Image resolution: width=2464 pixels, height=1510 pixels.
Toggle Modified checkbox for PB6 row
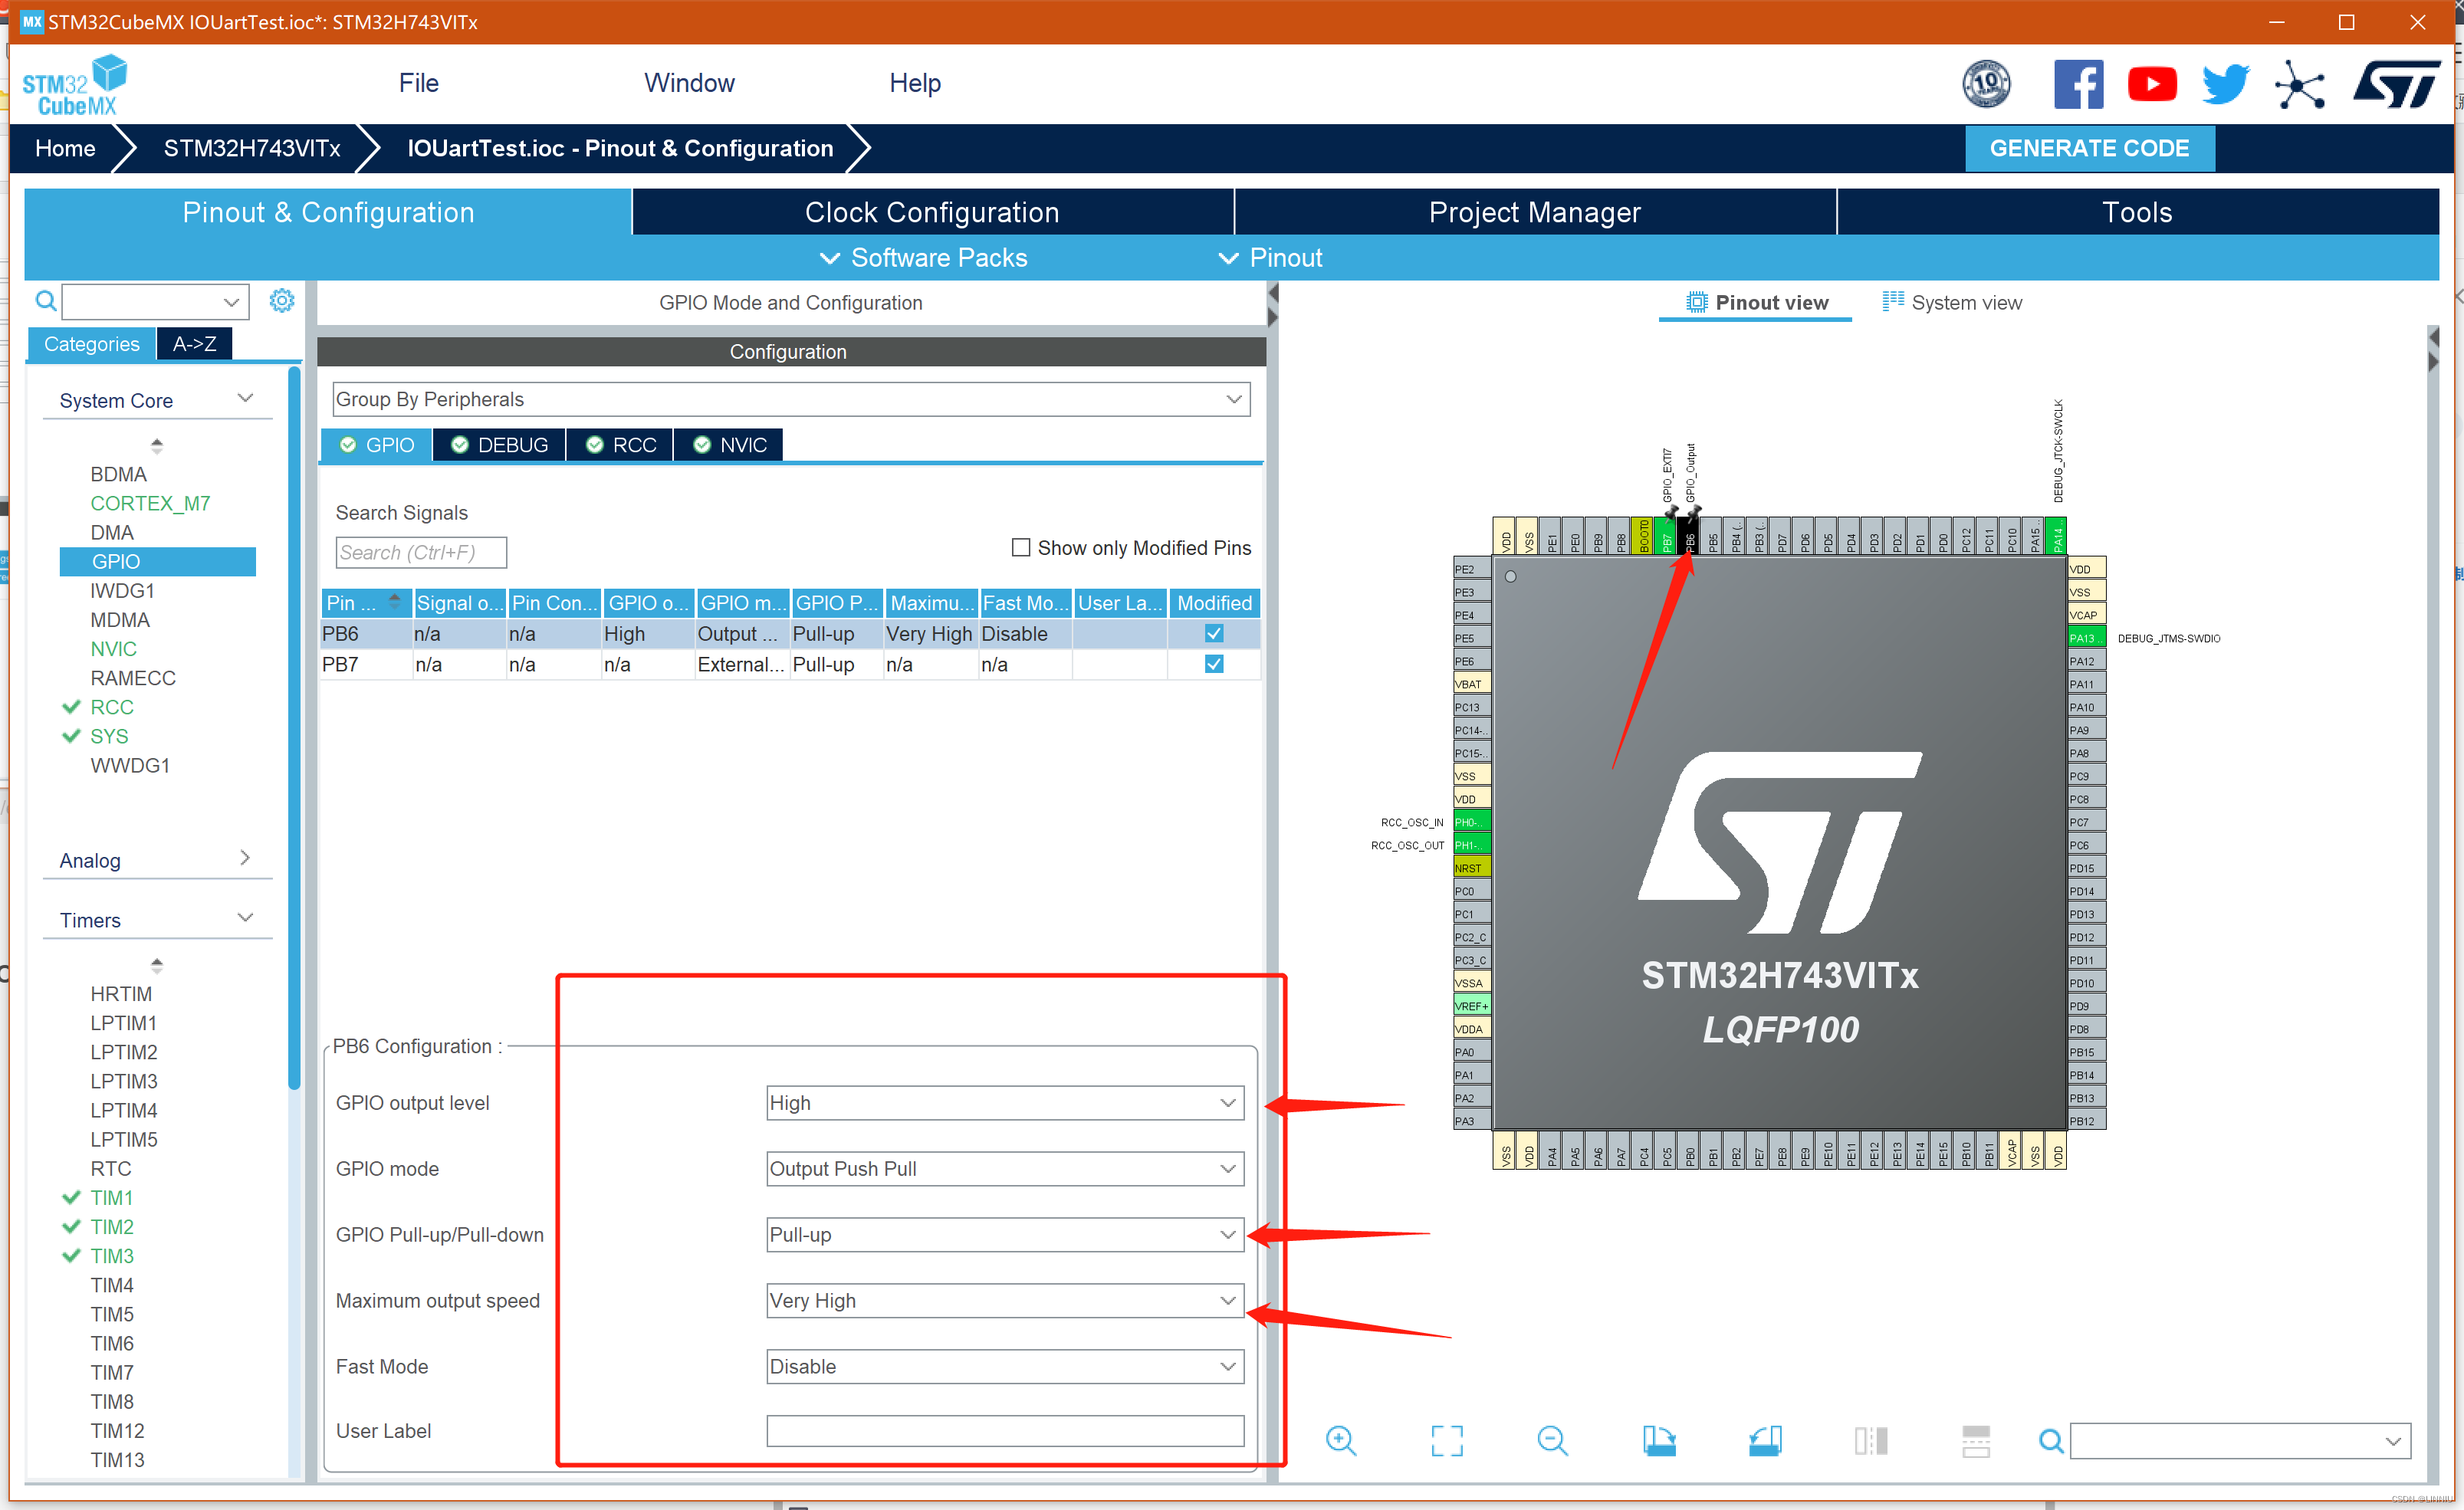1214,633
